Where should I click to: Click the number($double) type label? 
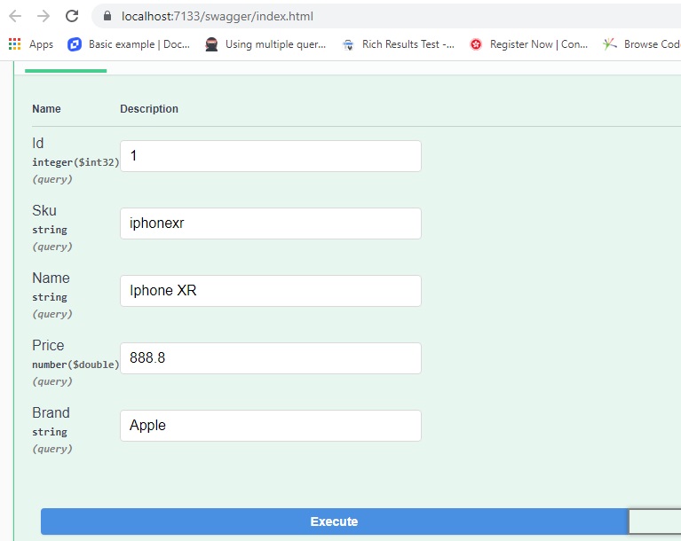click(75, 365)
